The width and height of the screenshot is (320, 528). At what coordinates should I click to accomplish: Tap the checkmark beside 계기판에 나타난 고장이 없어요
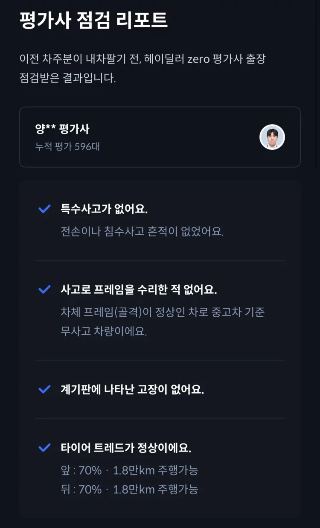click(44, 390)
